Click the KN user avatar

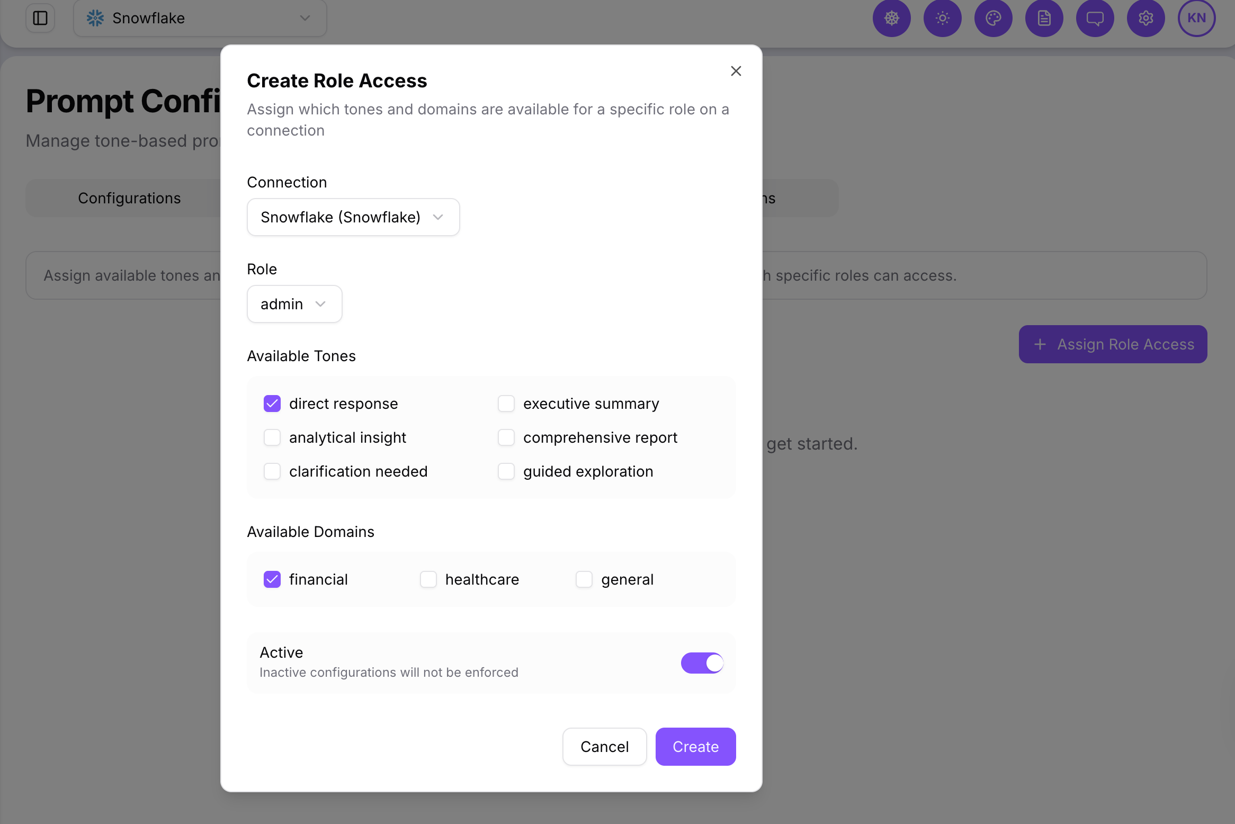click(x=1197, y=18)
